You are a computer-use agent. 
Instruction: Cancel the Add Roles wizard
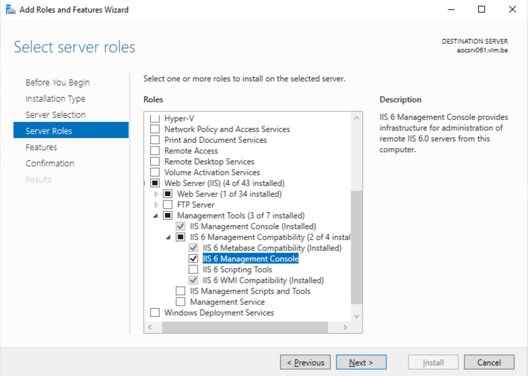coord(489,362)
